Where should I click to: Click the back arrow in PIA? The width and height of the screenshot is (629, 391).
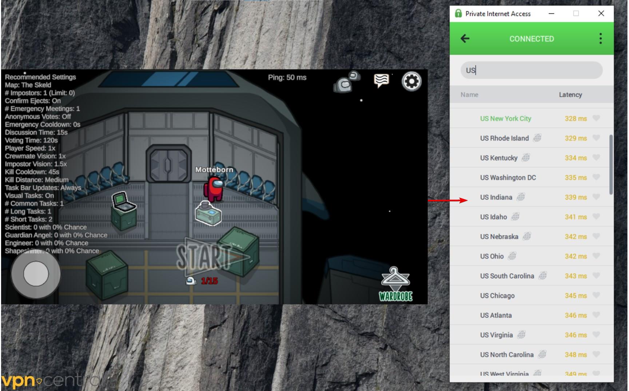point(465,39)
